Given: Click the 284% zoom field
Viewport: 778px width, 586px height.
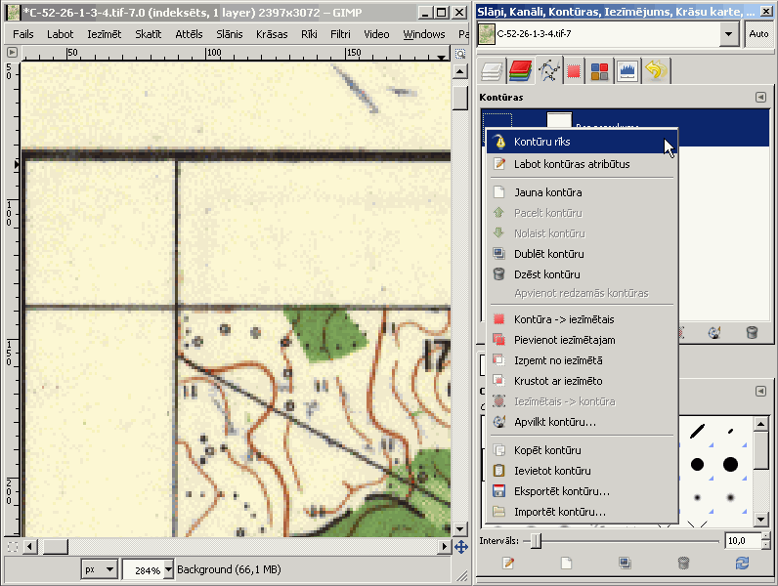Looking at the screenshot, I should (144, 569).
